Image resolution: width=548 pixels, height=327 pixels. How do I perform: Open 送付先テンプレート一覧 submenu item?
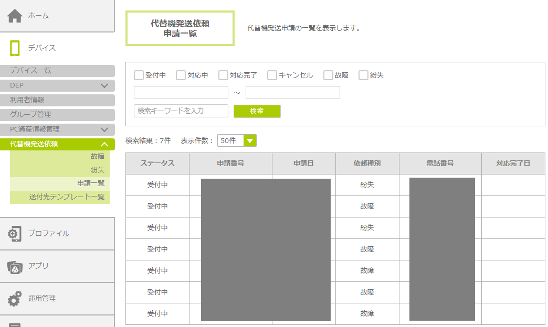(67, 197)
